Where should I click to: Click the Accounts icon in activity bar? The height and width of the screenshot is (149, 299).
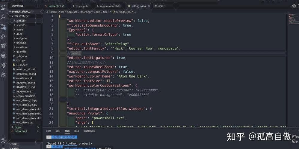click(3, 141)
